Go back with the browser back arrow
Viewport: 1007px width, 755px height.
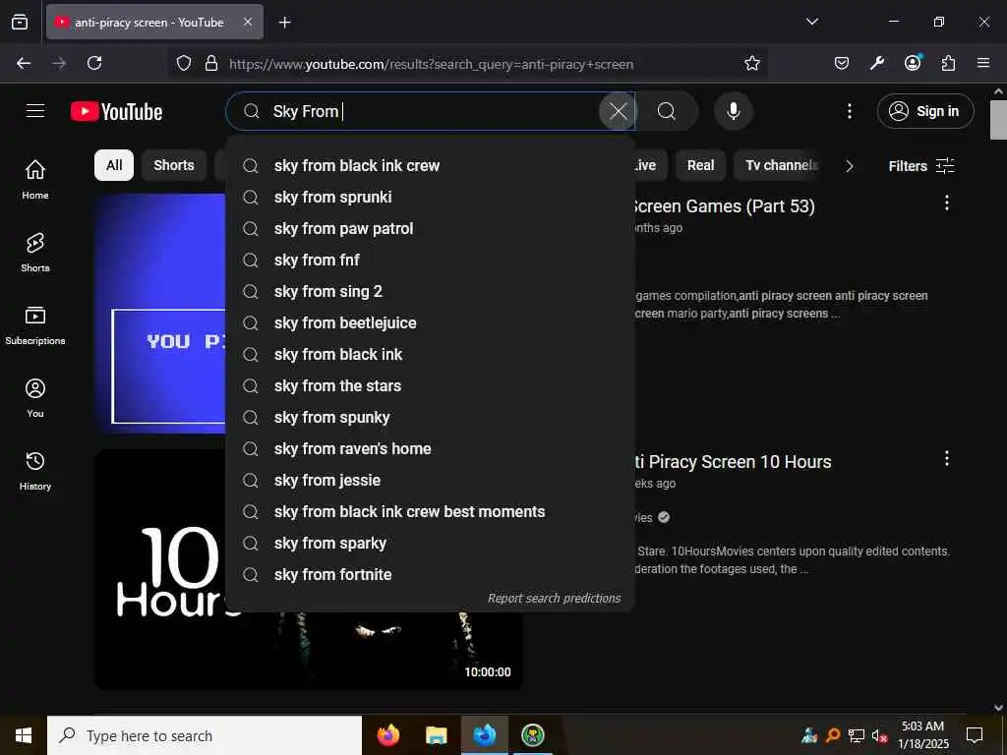tap(24, 63)
